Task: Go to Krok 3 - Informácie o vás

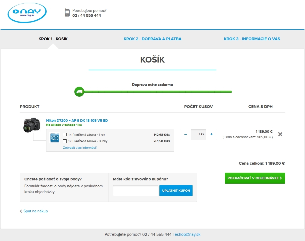Action: [x=252, y=39]
